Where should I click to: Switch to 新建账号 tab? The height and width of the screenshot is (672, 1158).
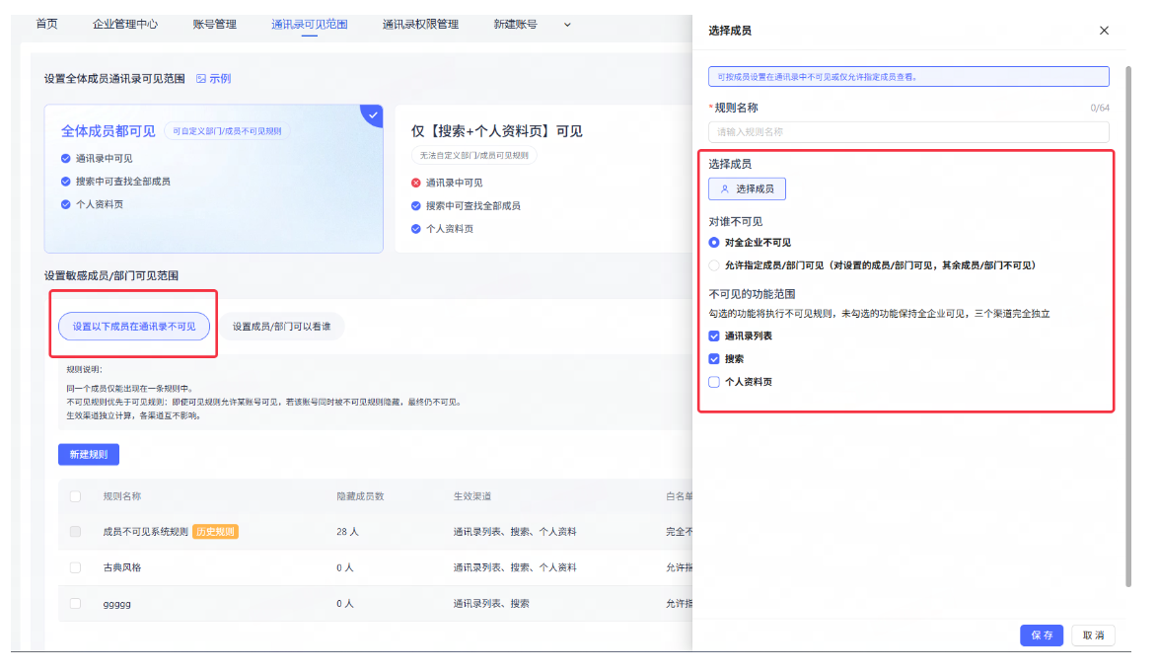tap(516, 24)
